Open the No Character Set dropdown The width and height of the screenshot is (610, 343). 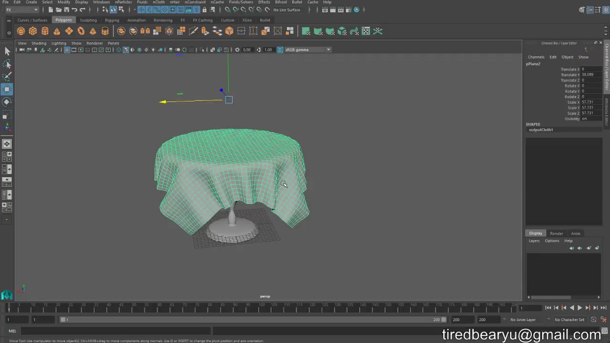coord(569,320)
